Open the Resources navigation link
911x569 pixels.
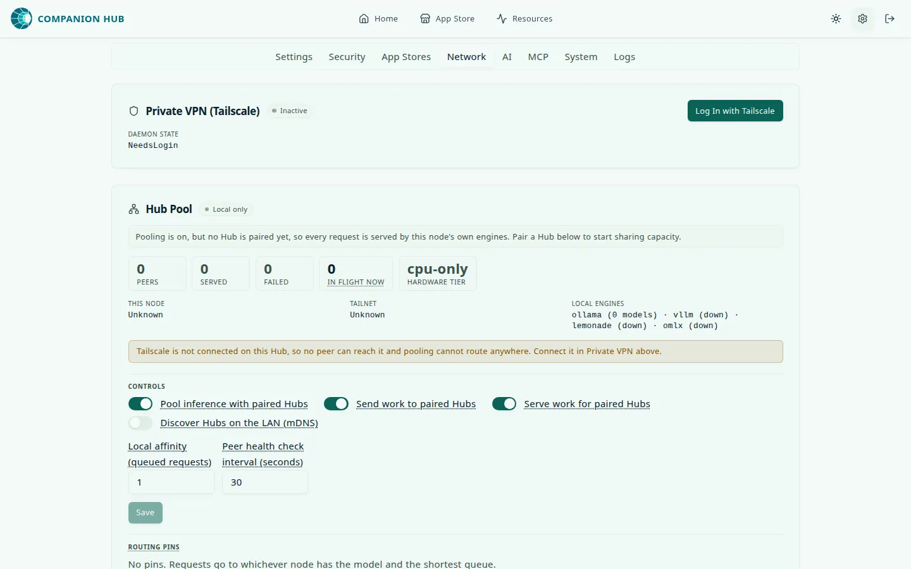coord(524,18)
